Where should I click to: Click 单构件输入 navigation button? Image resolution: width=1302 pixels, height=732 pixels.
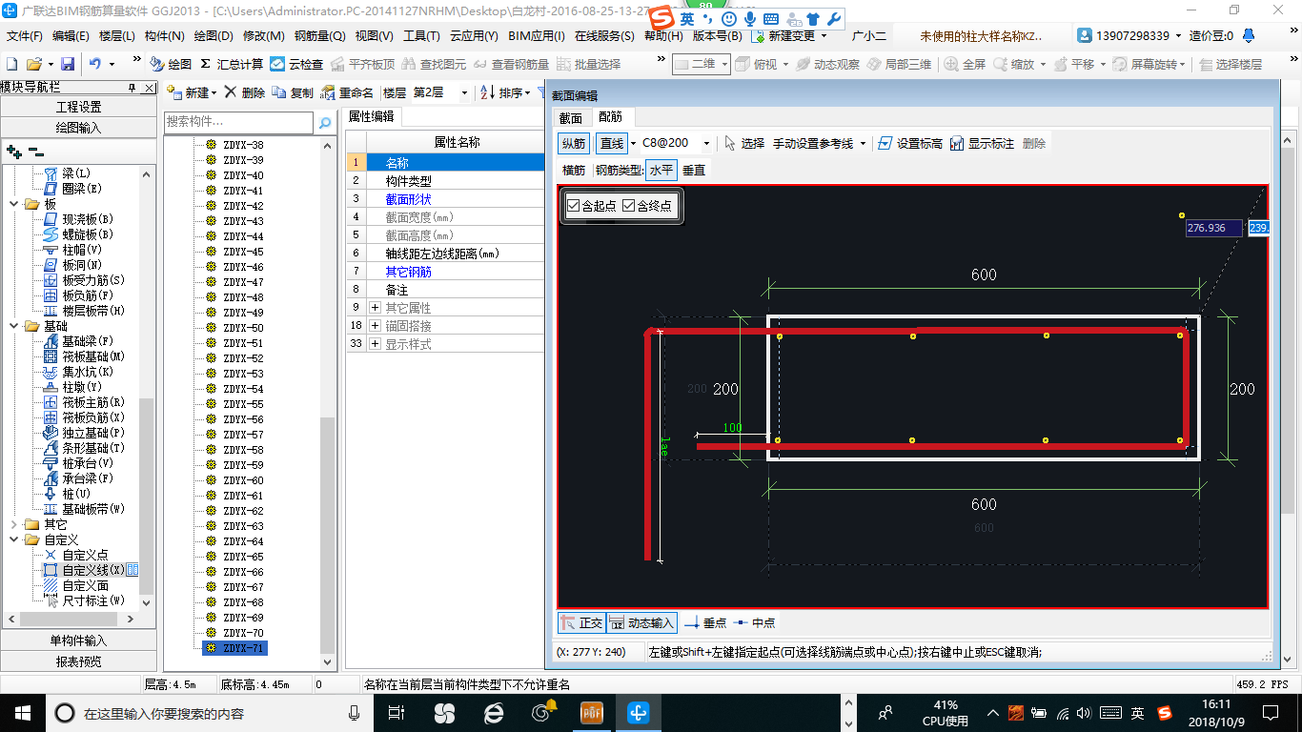click(x=78, y=640)
